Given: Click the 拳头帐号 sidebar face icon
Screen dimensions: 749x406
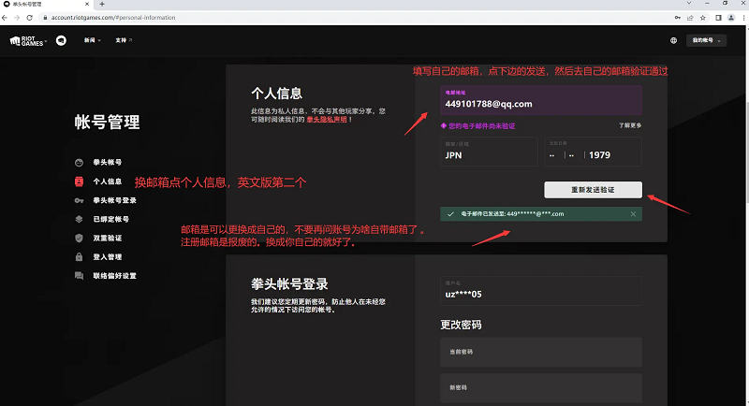Looking at the screenshot, I should click(x=79, y=163).
